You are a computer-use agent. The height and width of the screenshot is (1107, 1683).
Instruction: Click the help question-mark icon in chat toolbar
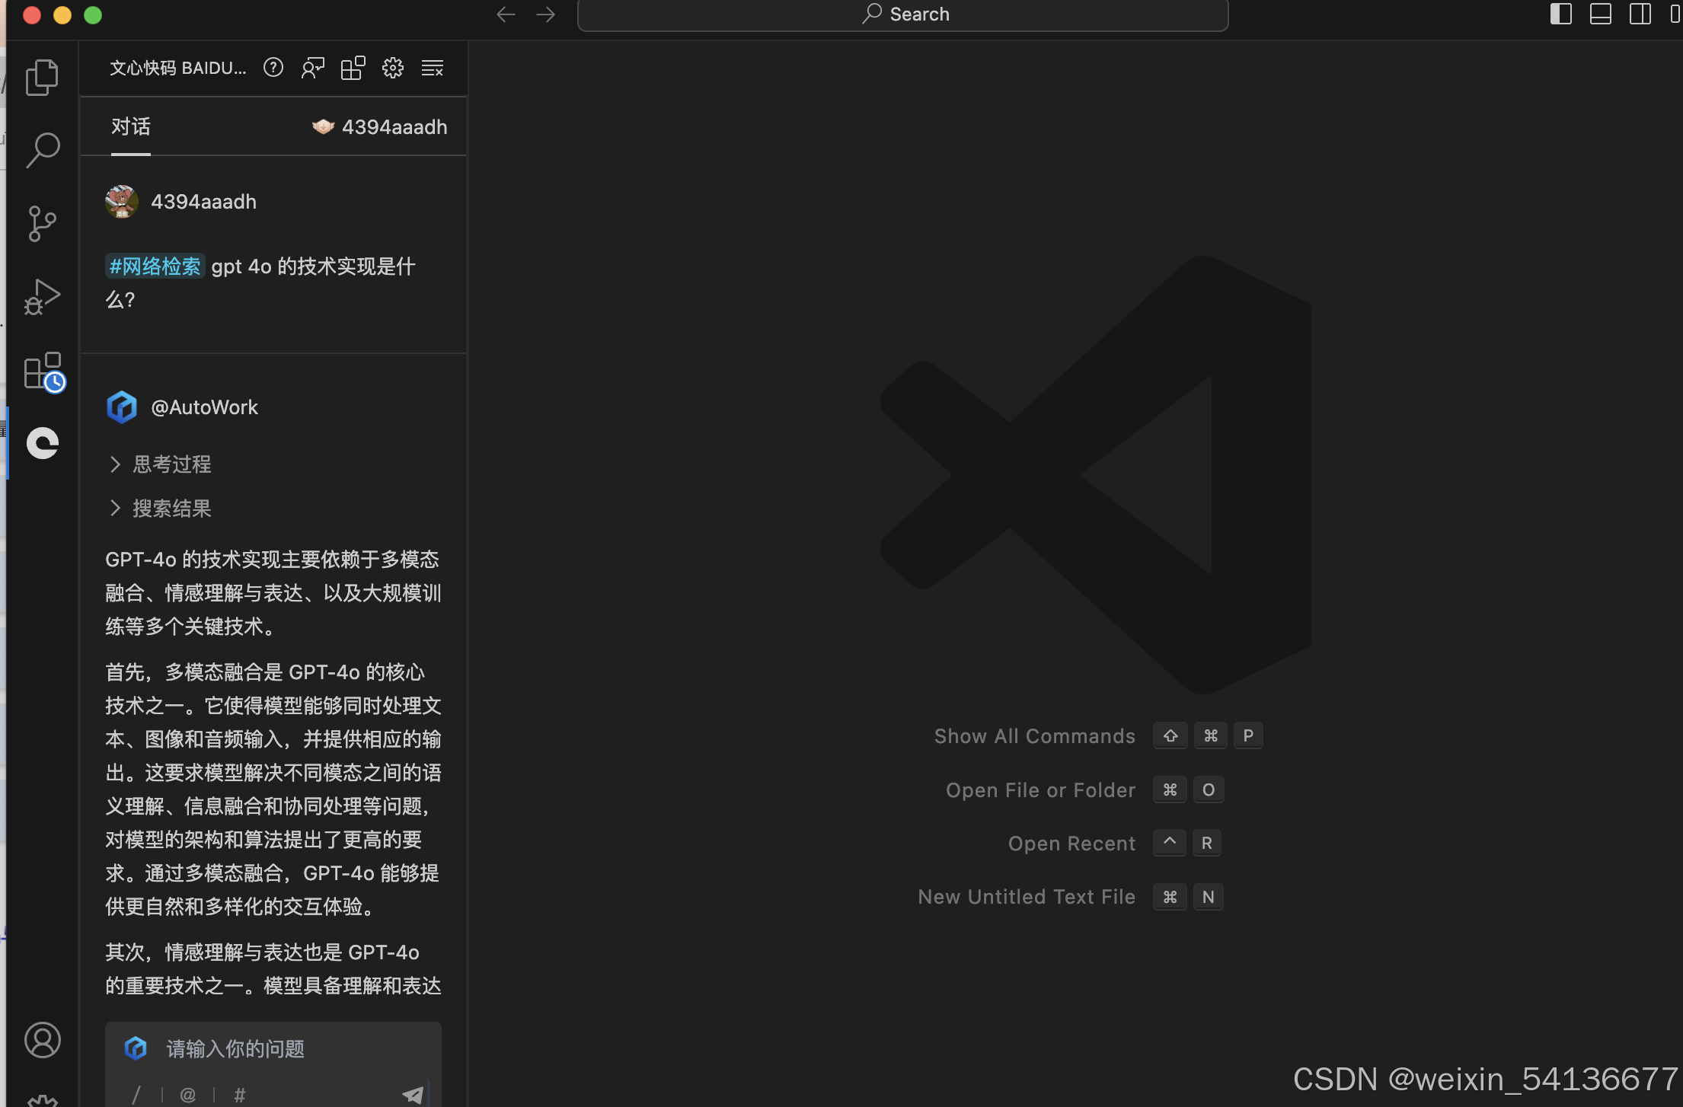pos(273,68)
